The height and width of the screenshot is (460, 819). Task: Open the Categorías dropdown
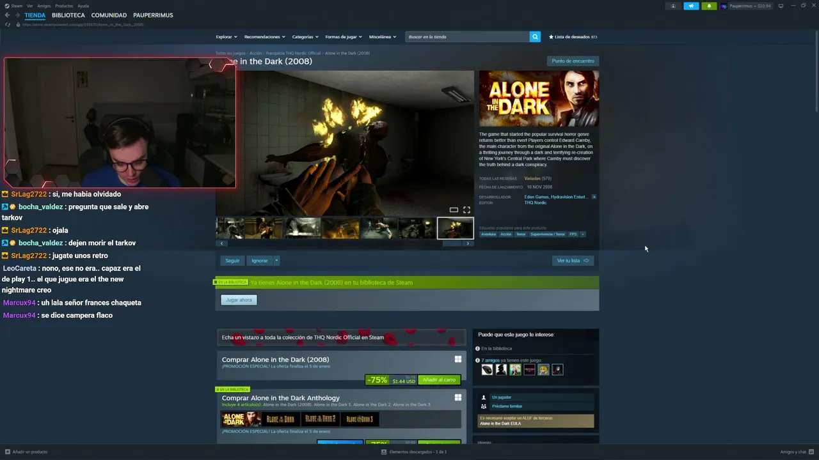(305, 37)
